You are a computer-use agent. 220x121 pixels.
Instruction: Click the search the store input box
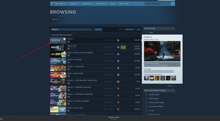click(x=157, y=4)
